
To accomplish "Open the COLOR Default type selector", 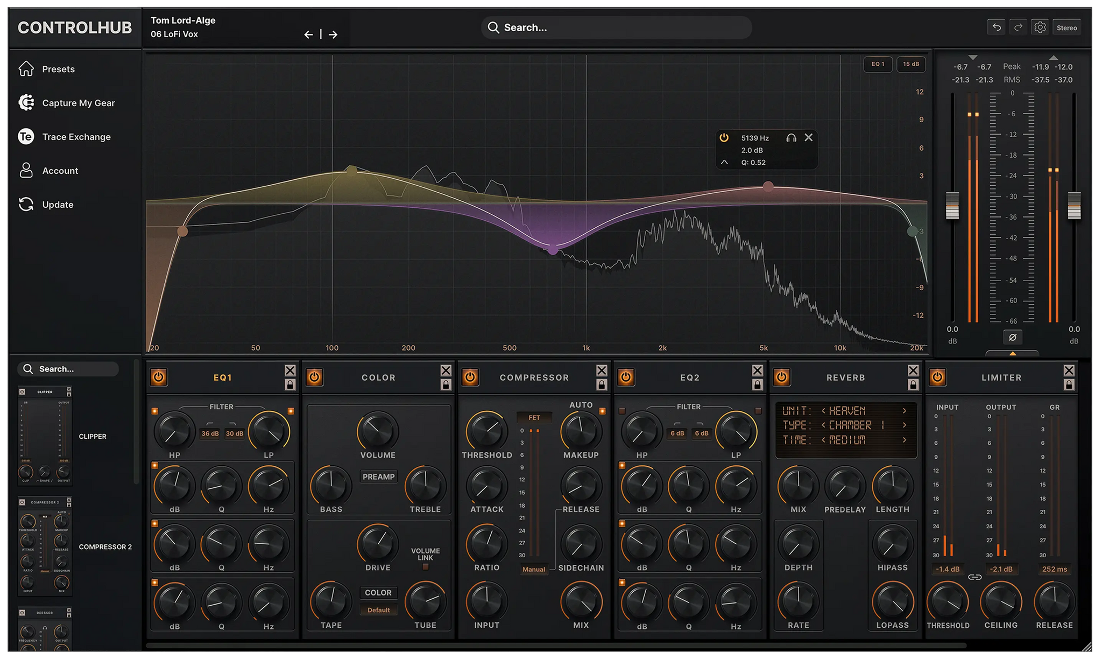I will [379, 610].
